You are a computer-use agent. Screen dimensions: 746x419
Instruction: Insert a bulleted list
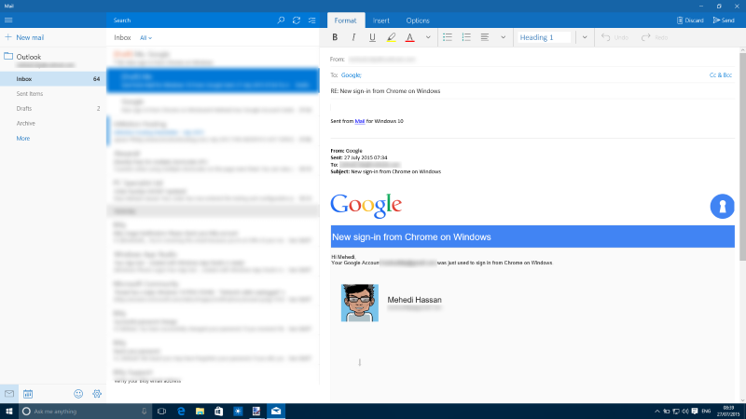pyautogui.click(x=448, y=37)
